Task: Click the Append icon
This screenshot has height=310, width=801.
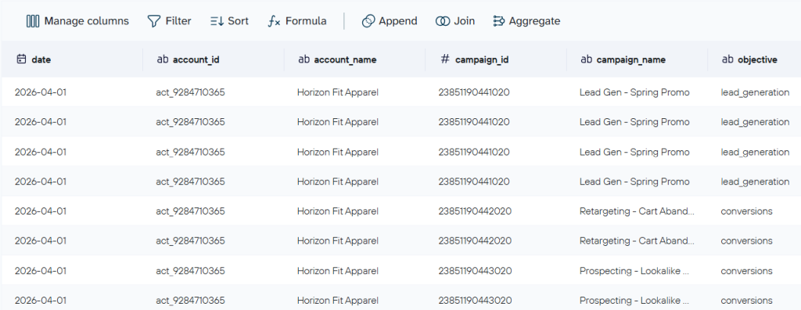Action: (368, 21)
